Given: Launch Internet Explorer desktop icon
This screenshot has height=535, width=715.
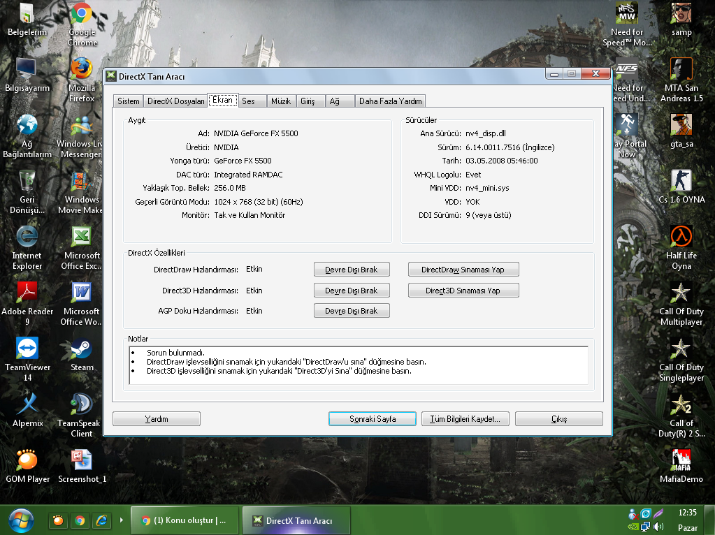Looking at the screenshot, I should point(27,248).
